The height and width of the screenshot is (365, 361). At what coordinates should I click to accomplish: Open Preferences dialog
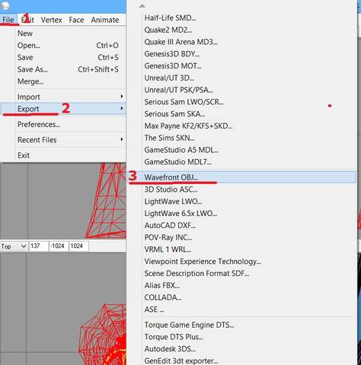(x=63, y=124)
